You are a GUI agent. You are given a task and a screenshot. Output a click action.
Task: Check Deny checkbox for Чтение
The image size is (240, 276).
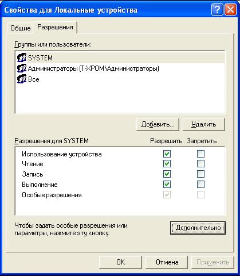(x=200, y=164)
